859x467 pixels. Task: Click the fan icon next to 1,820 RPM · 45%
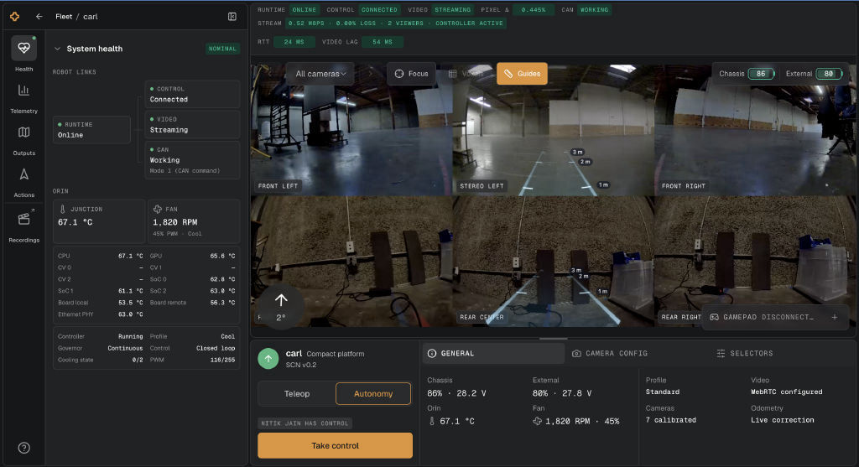[x=538, y=421]
